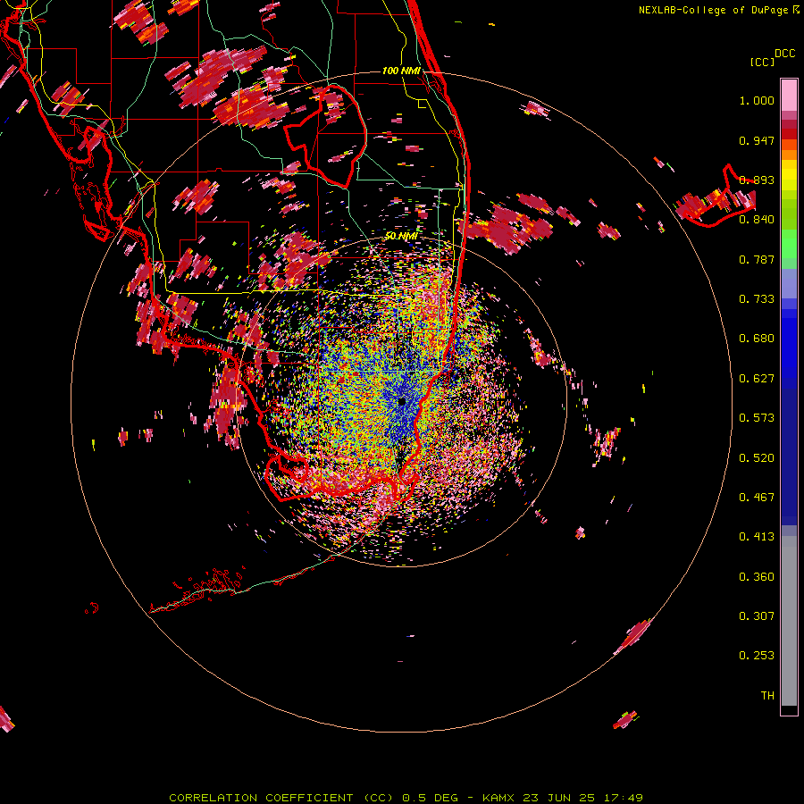Select the 0.627 legend value
This screenshot has height=804, width=804.
click(x=757, y=379)
